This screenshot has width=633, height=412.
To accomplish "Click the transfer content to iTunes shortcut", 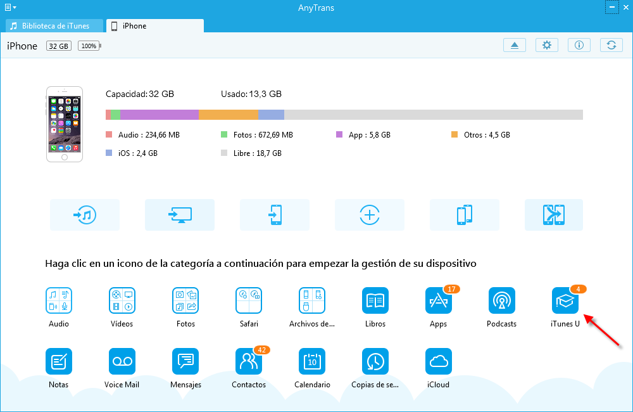I will pos(85,215).
